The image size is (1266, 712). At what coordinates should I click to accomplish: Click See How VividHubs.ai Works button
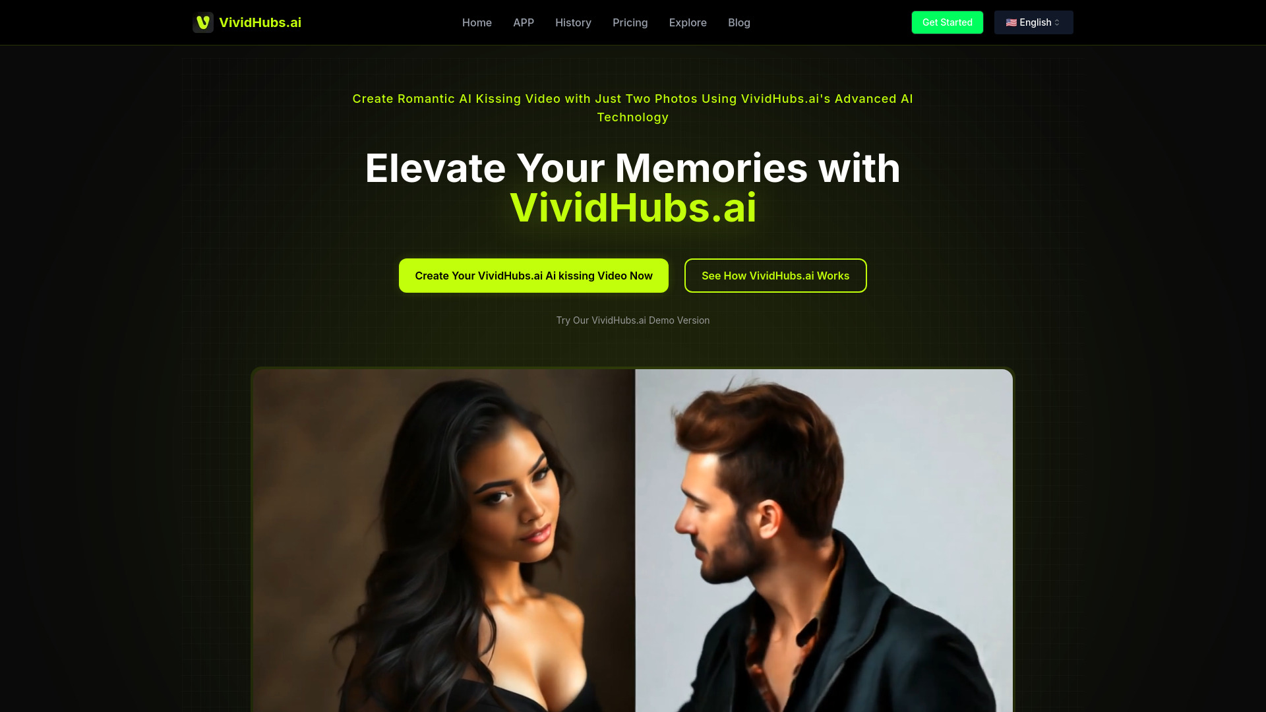tap(775, 275)
